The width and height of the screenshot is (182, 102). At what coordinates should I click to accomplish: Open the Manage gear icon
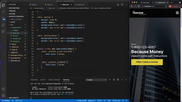click(x=3, y=95)
